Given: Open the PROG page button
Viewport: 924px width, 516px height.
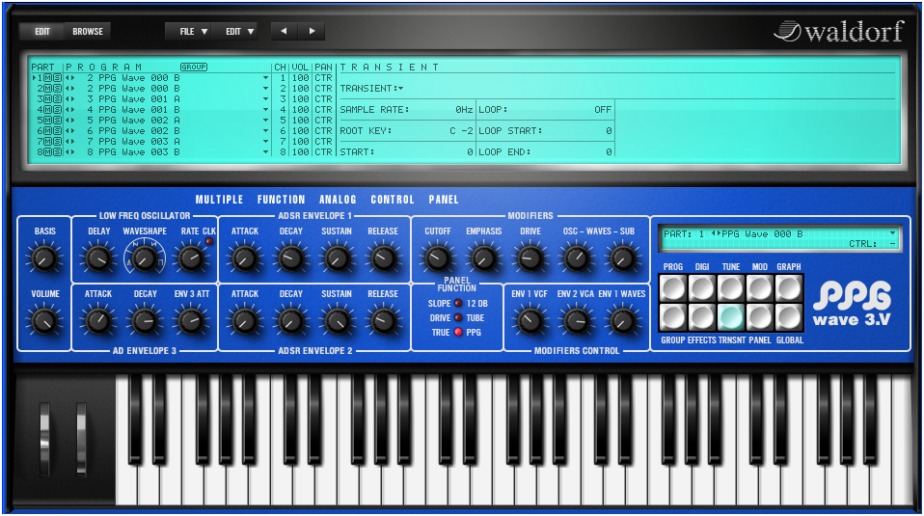Looking at the screenshot, I should point(673,288).
